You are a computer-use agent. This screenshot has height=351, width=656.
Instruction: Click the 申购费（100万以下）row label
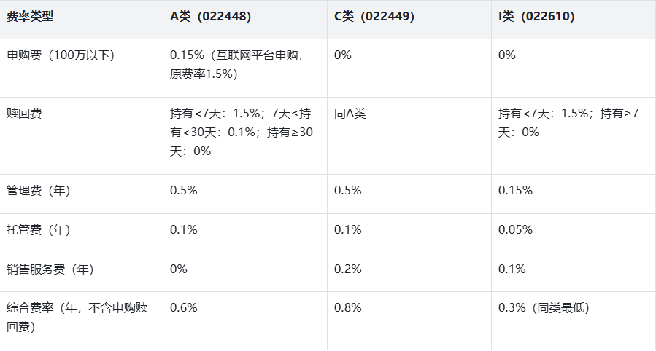click(61, 55)
